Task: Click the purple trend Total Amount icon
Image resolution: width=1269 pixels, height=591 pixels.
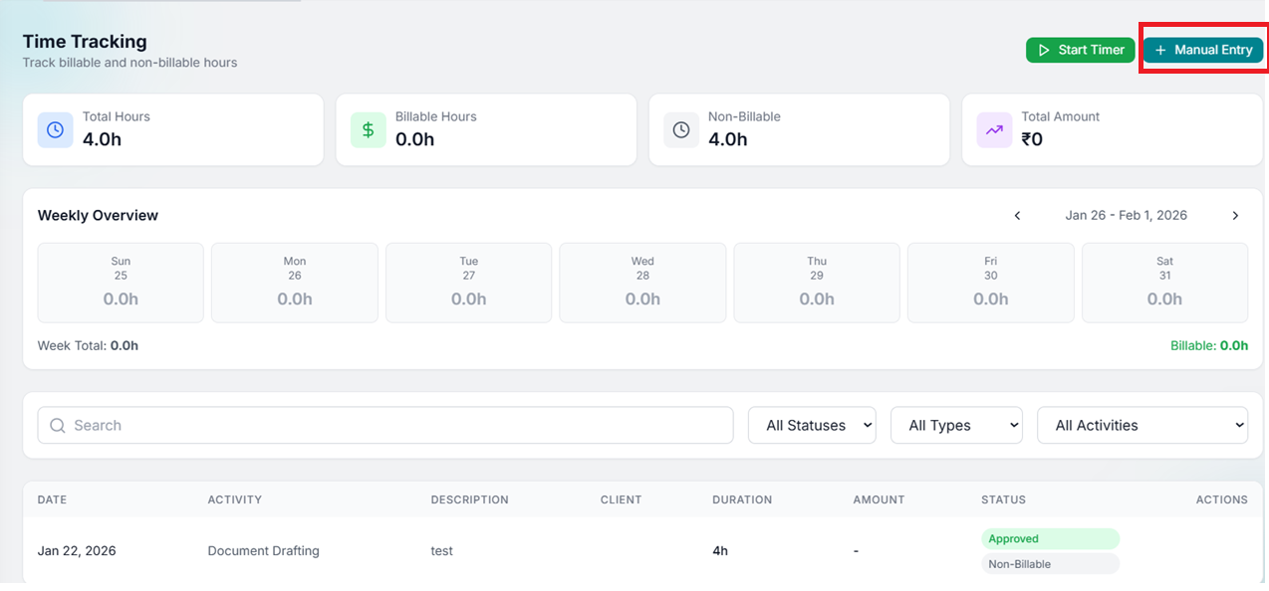Action: [994, 130]
